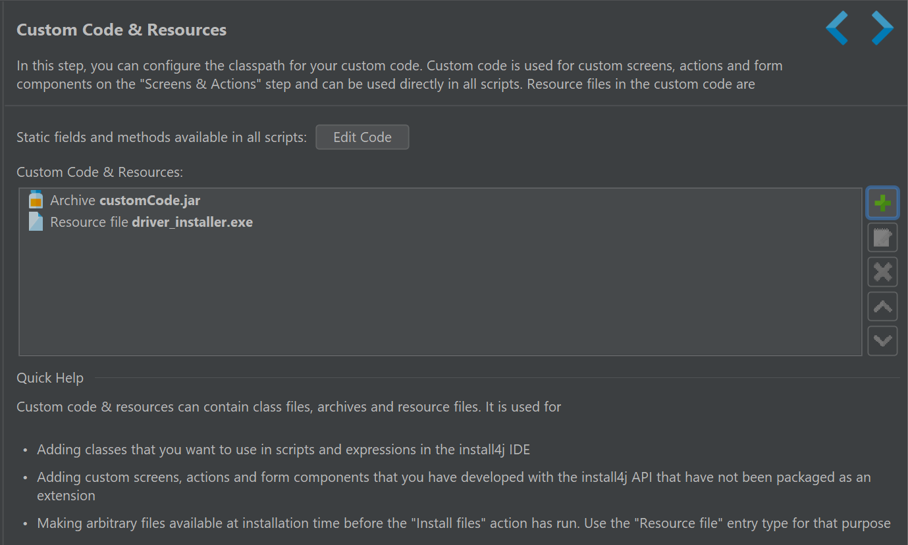Click the jar icon beside customCode.jar

click(36, 200)
